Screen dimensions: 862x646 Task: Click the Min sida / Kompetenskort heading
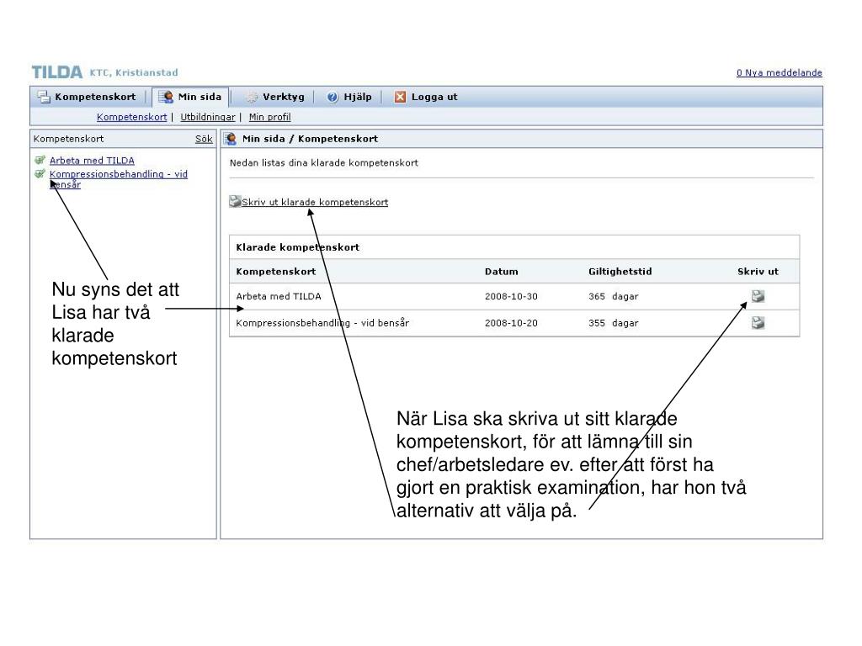[310, 139]
